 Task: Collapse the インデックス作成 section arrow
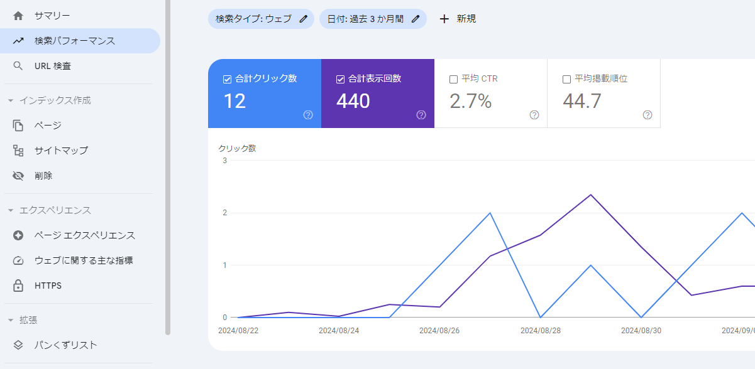click(10, 100)
